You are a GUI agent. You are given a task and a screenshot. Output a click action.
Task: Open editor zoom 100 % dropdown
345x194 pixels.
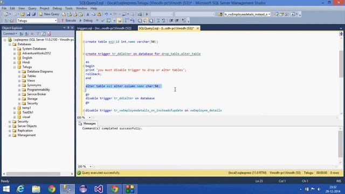pyautogui.click(x=89, y=117)
